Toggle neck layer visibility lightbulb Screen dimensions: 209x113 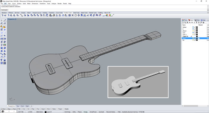193,33
